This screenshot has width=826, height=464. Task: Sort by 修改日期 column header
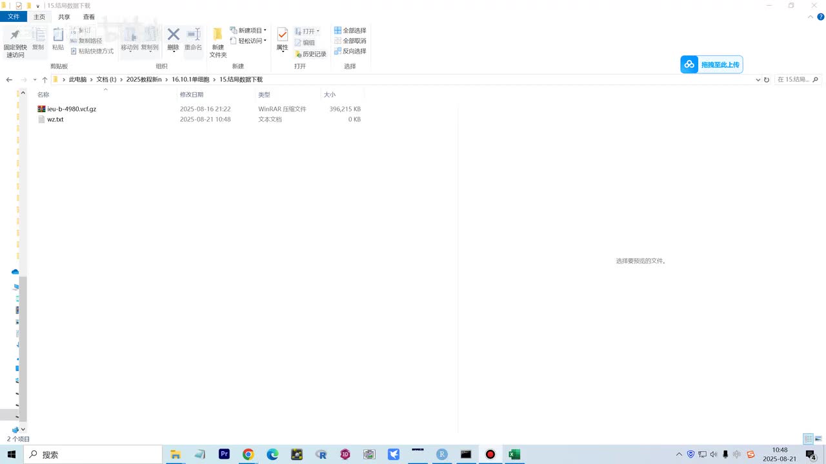pos(191,95)
